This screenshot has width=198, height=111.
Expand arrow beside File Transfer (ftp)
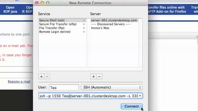[x=84, y=28]
